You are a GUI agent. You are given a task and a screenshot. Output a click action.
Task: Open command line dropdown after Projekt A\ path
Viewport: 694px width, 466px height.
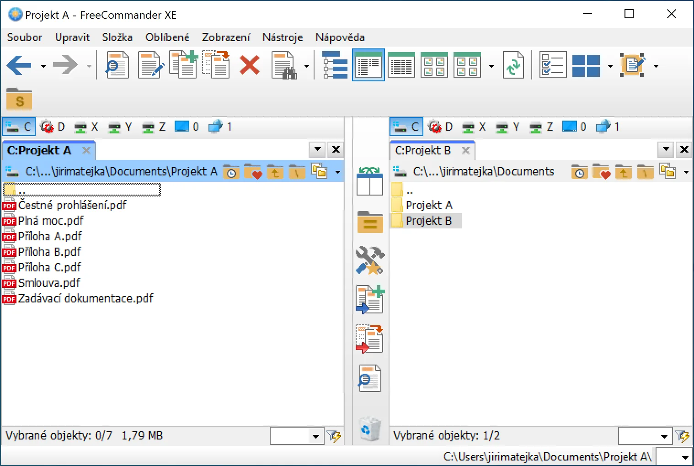[685, 457]
